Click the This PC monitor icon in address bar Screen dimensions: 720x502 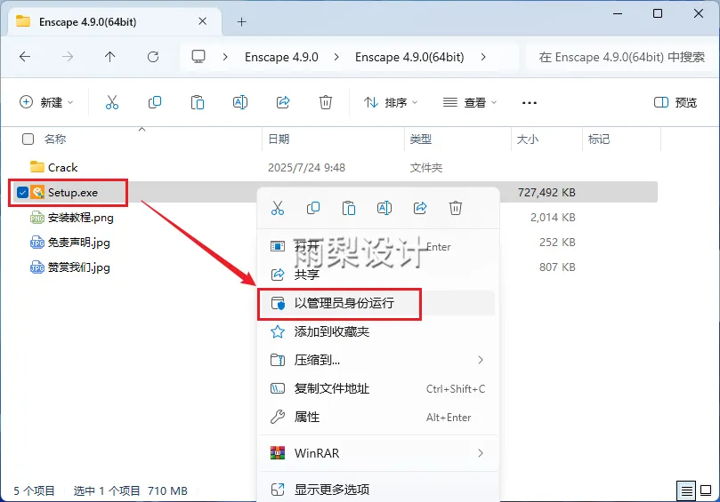[x=198, y=57]
